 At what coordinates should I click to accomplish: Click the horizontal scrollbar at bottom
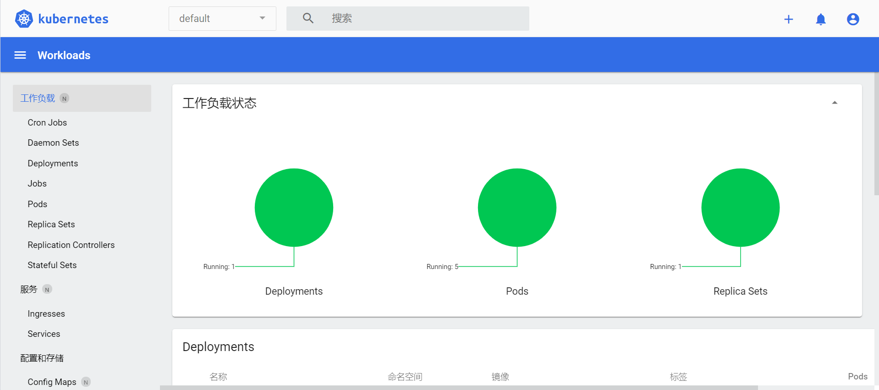tap(459, 388)
